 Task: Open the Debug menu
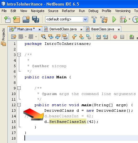point(93,11)
